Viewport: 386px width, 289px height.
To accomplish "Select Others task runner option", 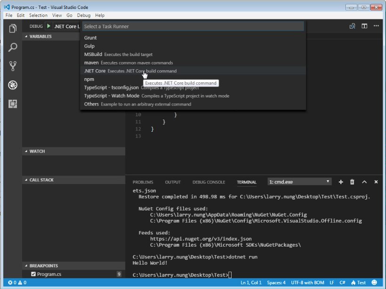I will pyautogui.click(x=193, y=104).
